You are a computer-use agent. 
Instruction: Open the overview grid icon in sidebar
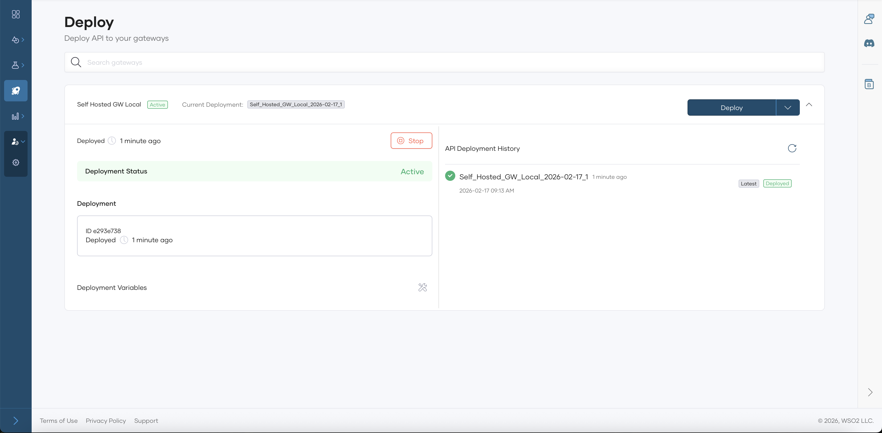[x=16, y=14]
